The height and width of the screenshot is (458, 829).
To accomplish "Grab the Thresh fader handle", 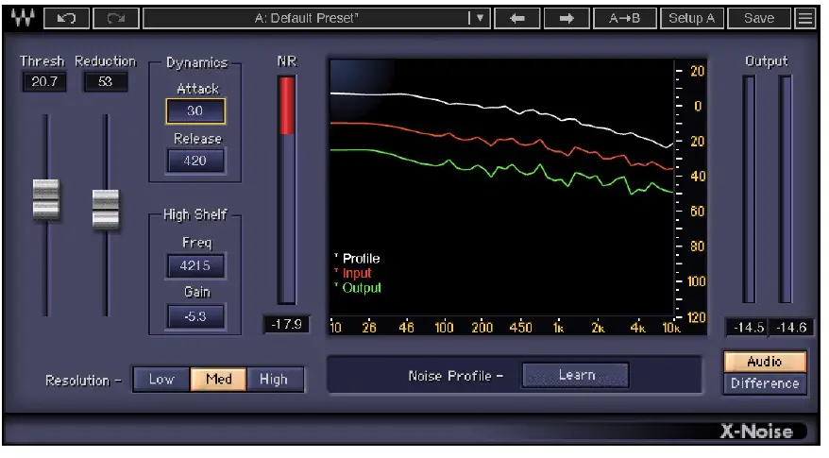I will tap(46, 199).
